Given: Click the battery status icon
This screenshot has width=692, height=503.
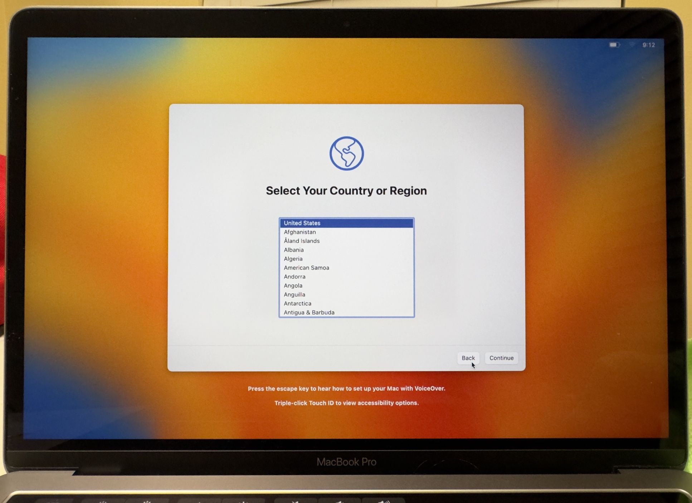Looking at the screenshot, I should (614, 45).
